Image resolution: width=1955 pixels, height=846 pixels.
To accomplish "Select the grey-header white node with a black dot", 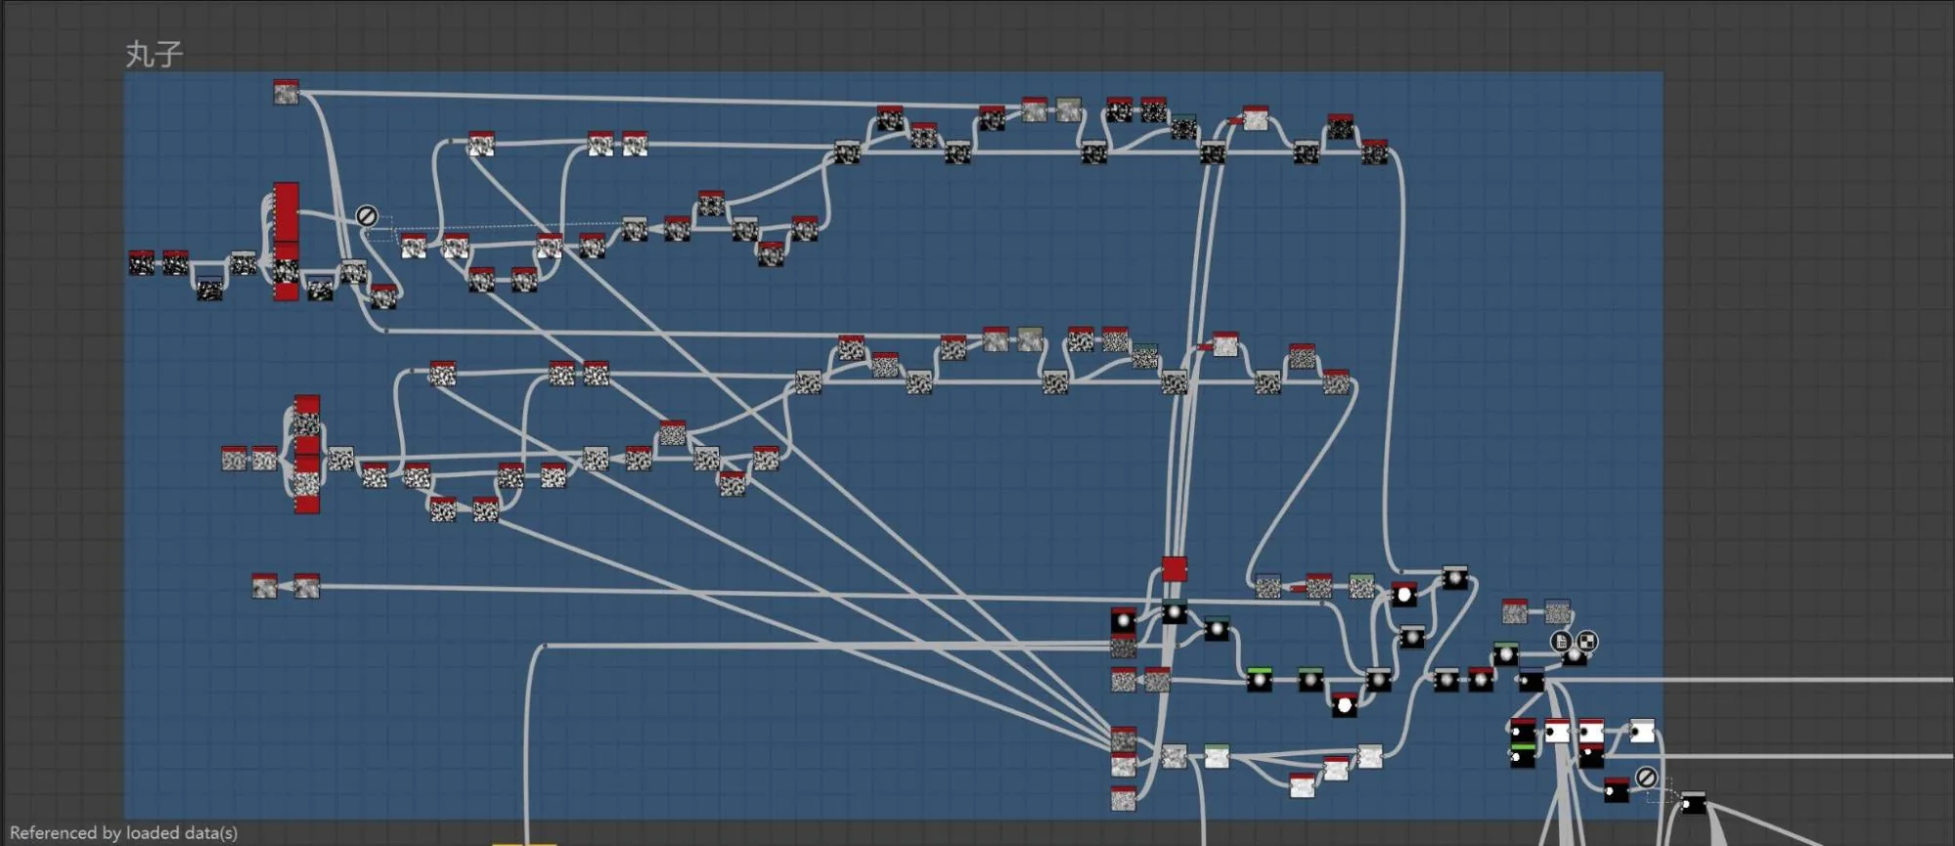I will pyautogui.click(x=1642, y=731).
